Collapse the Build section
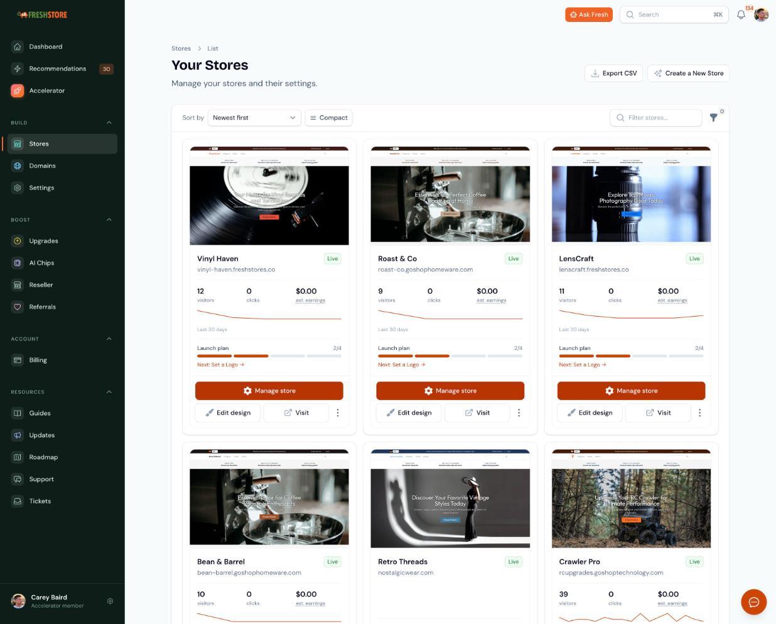776x624 pixels. [109, 122]
